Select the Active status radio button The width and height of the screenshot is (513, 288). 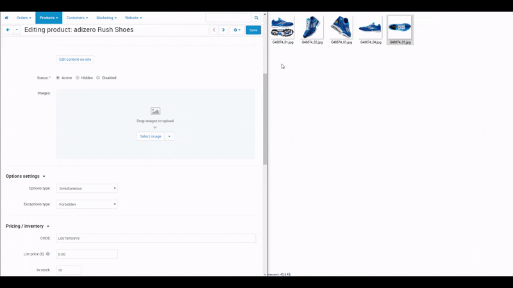pyautogui.click(x=58, y=77)
